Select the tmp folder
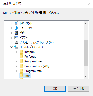 25,76
